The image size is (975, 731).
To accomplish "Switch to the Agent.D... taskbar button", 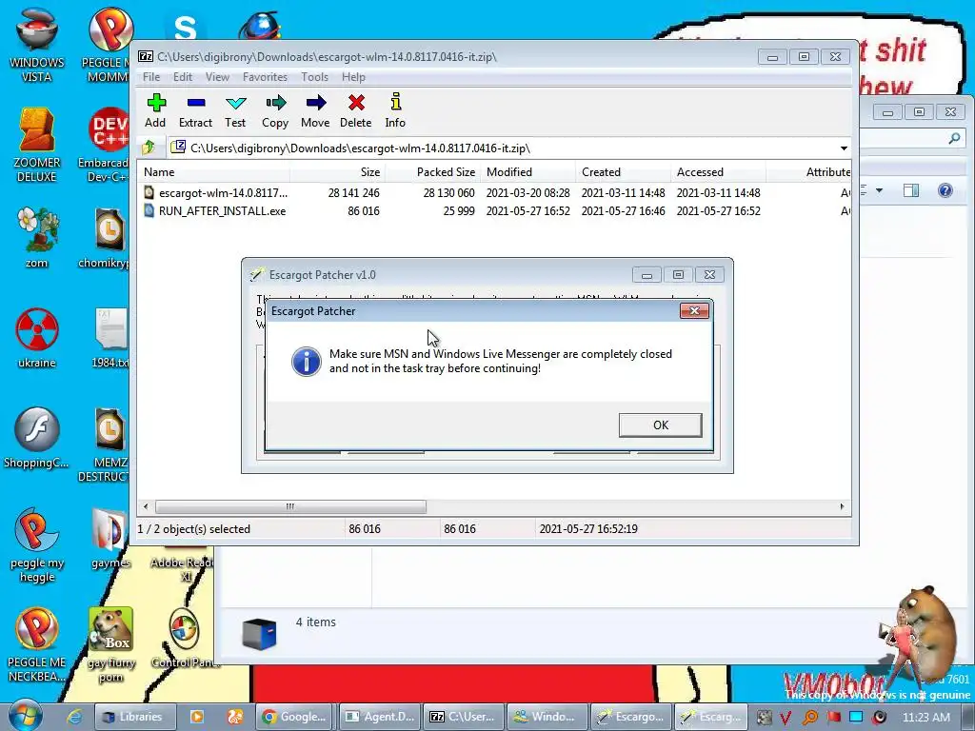I will click(380, 717).
